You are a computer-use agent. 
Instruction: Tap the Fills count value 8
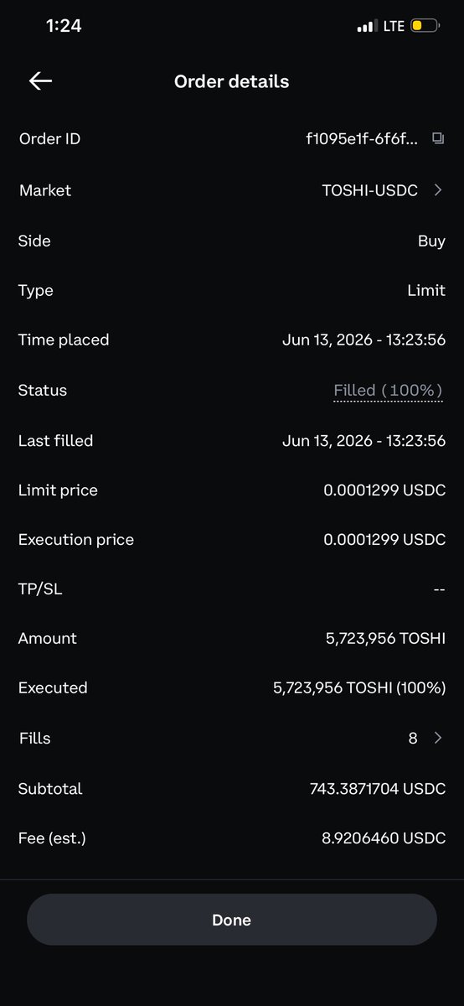[x=413, y=739]
